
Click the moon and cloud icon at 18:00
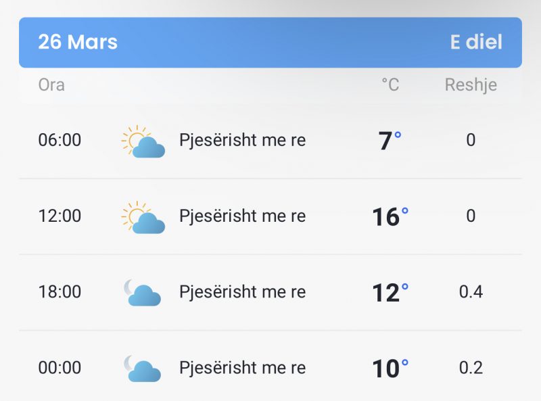[x=142, y=293]
